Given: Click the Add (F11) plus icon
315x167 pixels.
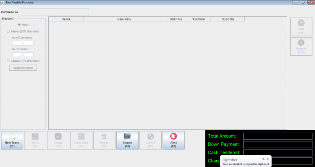Looking at the screenshot, I should click(301, 23).
